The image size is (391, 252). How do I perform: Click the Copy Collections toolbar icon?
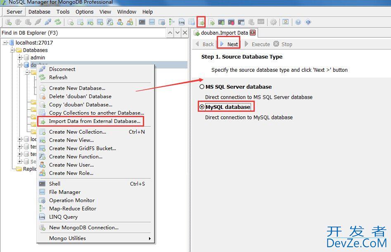tap(192, 22)
